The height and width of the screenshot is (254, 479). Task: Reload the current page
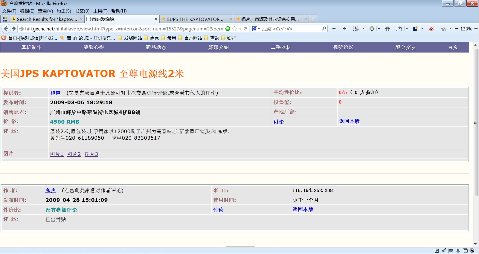pyautogui.click(x=245, y=29)
